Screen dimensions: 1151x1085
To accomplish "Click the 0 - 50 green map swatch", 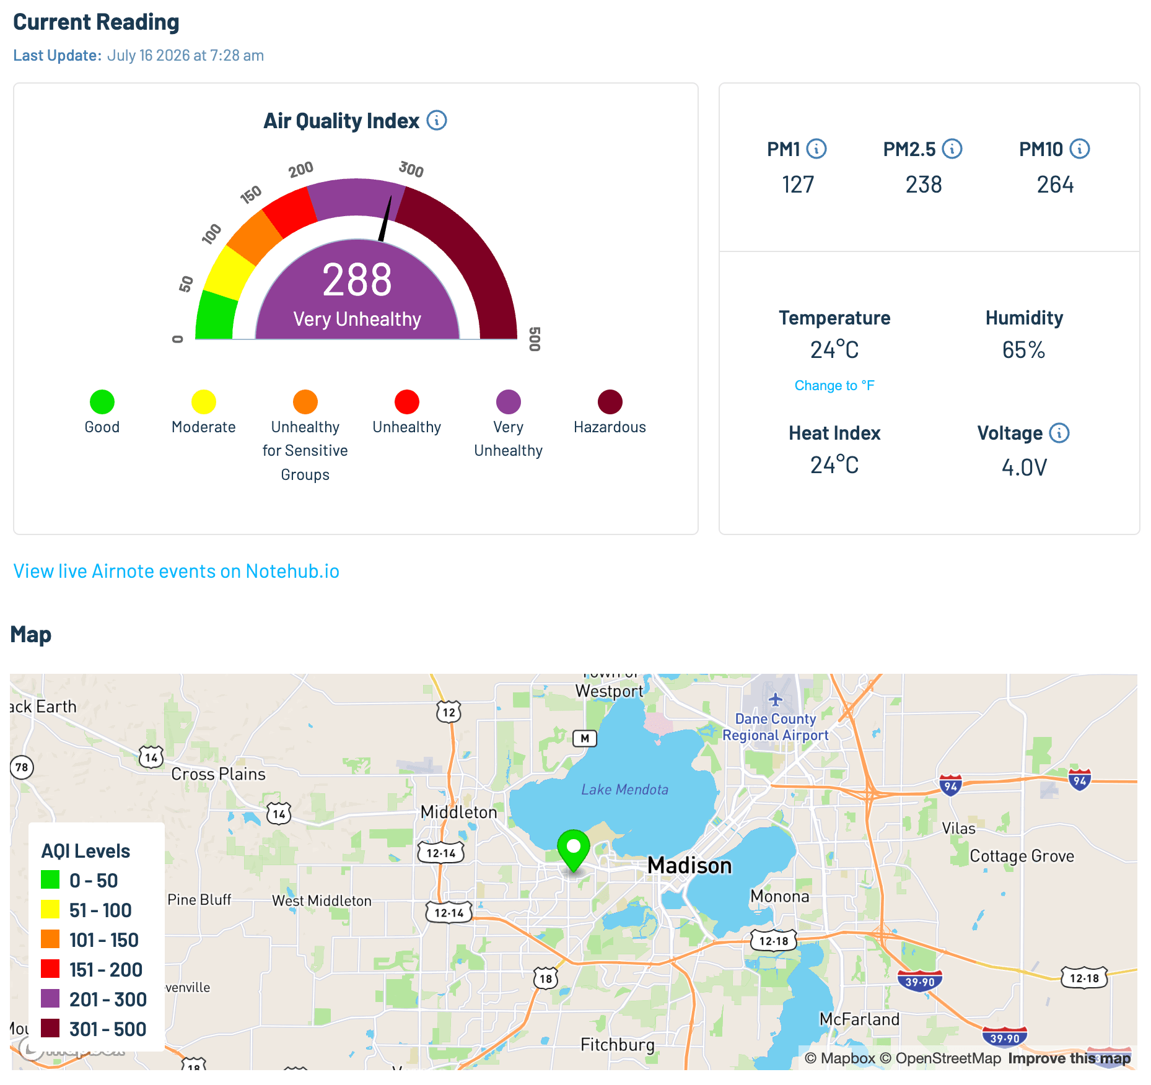I will coord(50,879).
